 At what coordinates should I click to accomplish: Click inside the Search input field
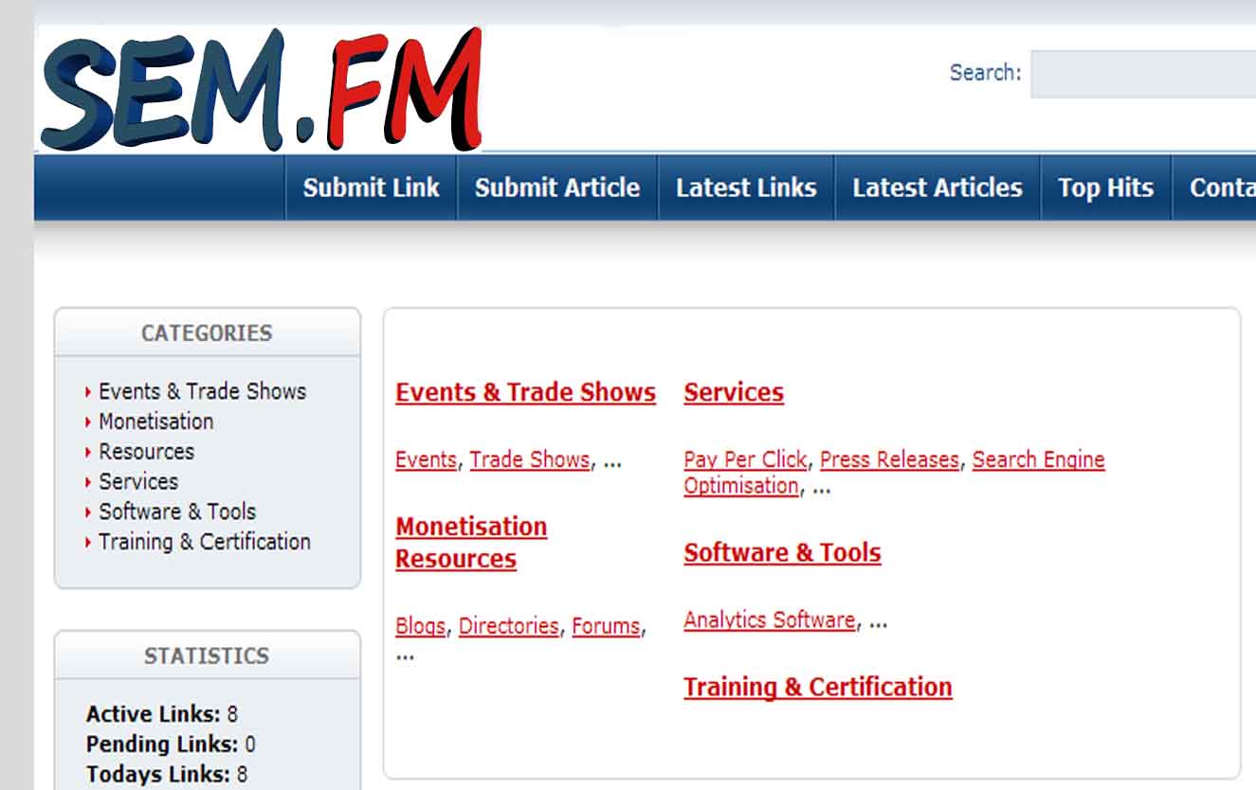[1143, 74]
